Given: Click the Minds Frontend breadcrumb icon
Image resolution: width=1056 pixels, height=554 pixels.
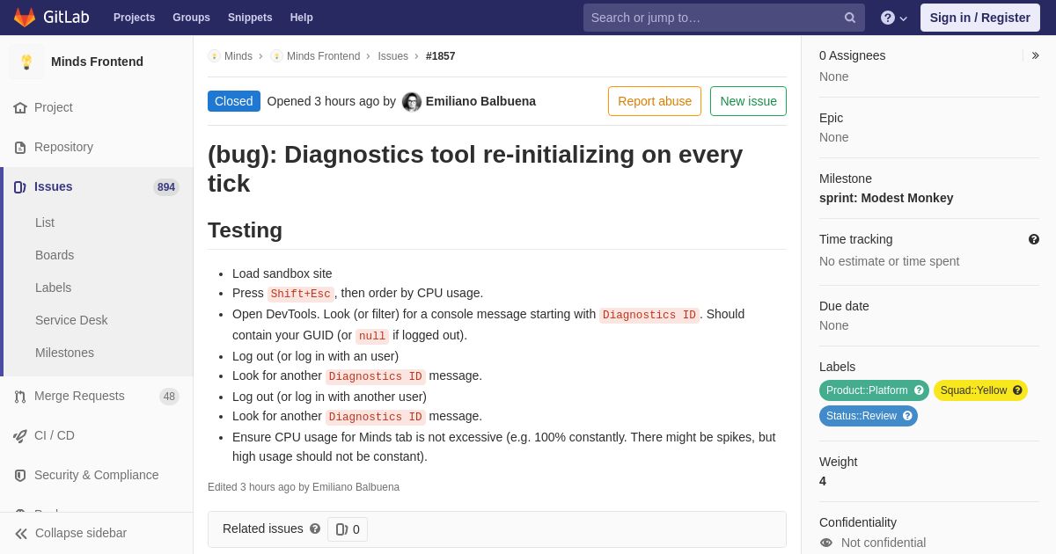Looking at the screenshot, I should point(276,56).
